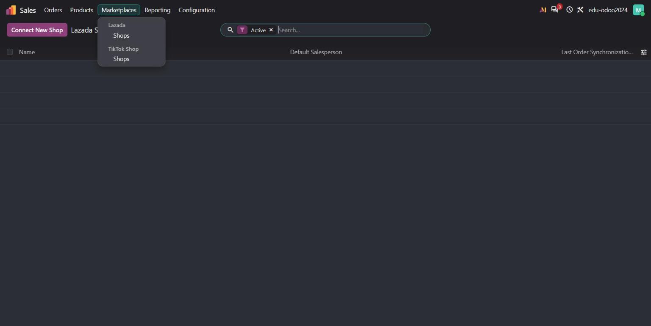Remove the Active filter with its X

click(x=271, y=30)
